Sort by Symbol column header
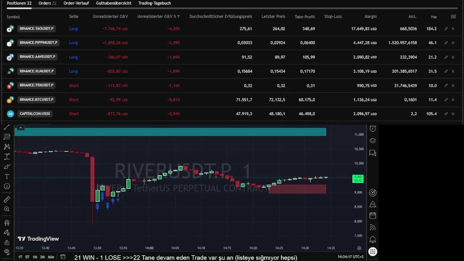Viewport: 464px width, 261px height. coord(13,17)
